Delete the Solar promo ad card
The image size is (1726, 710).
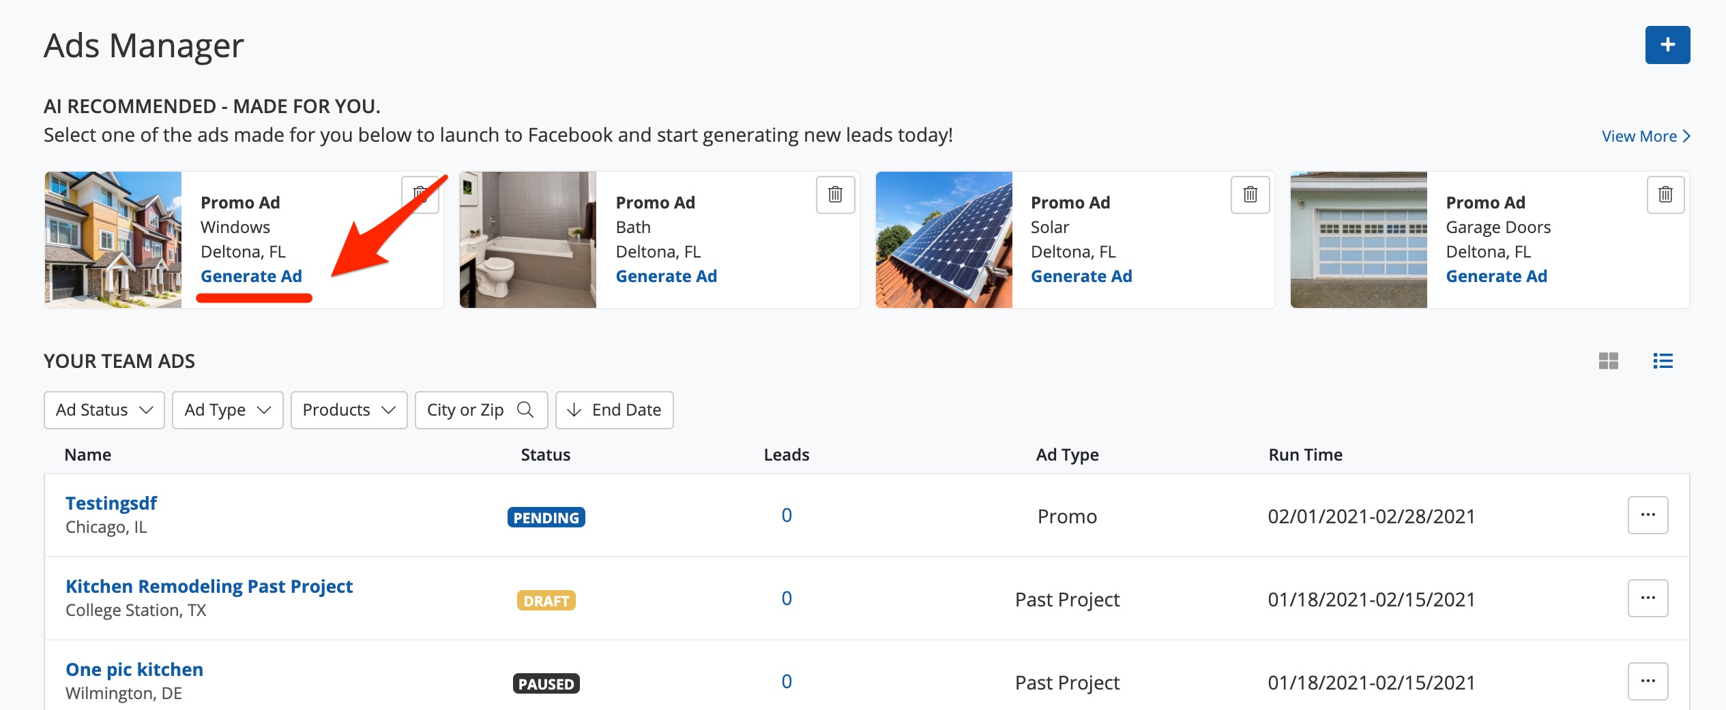[1250, 195]
